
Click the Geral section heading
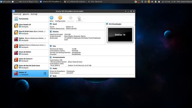[x=55, y=24]
